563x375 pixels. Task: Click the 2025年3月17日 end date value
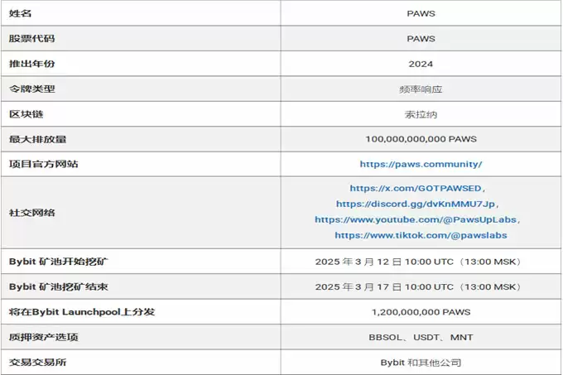click(418, 286)
